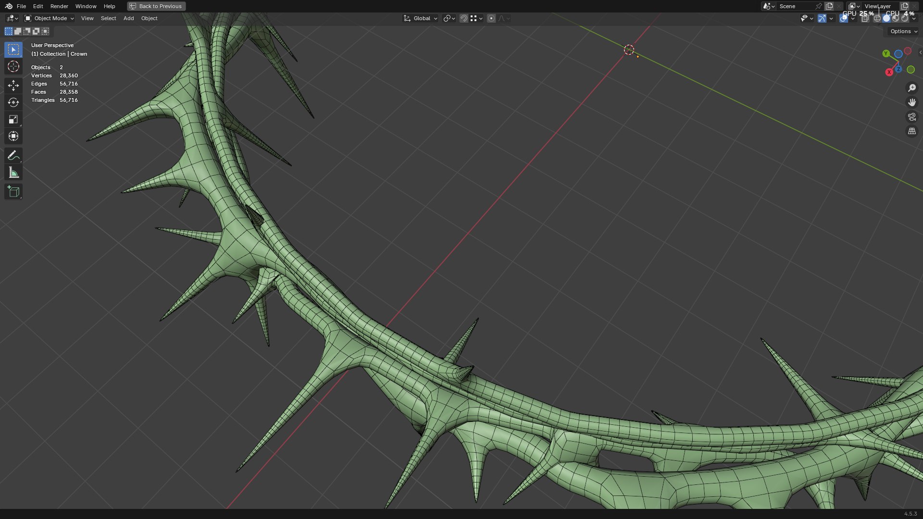Viewport: 923px width, 519px height.
Task: Click the blue Z axis gizmo ball
Action: point(898,69)
